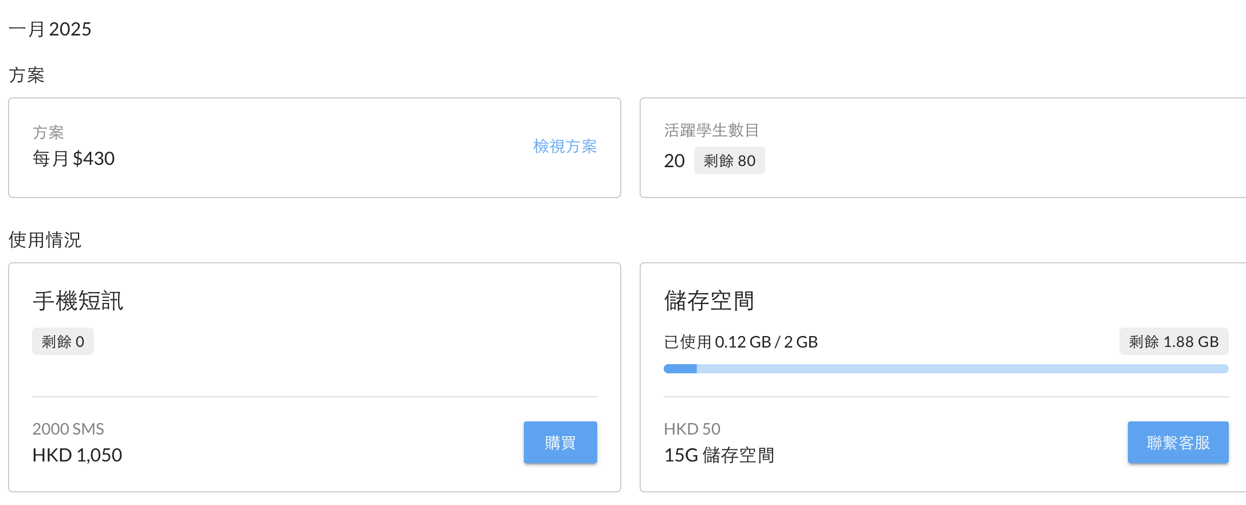Select the 一月 2025 month heading
Image resolution: width=1246 pixels, height=505 pixels.
click(50, 29)
